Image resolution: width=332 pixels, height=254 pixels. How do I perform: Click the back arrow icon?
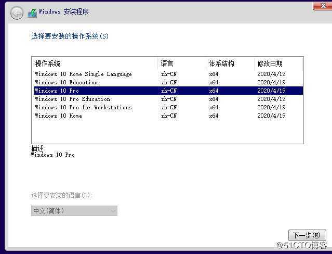(17, 13)
